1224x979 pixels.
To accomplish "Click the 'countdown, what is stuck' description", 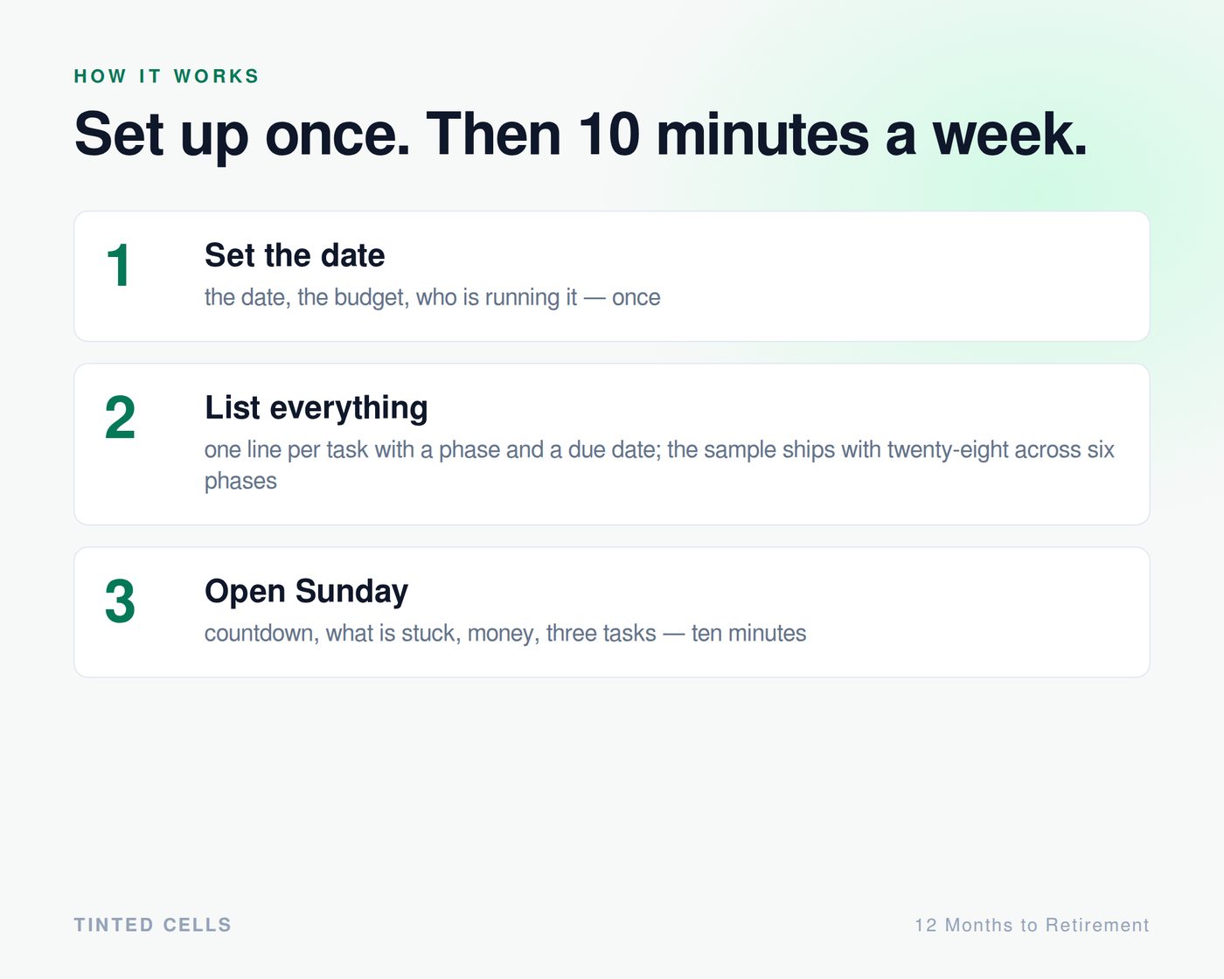I will click(505, 633).
